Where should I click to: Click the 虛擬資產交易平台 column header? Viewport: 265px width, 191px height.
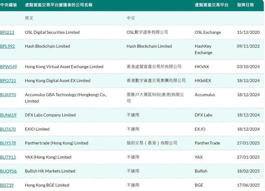pos(211,5)
